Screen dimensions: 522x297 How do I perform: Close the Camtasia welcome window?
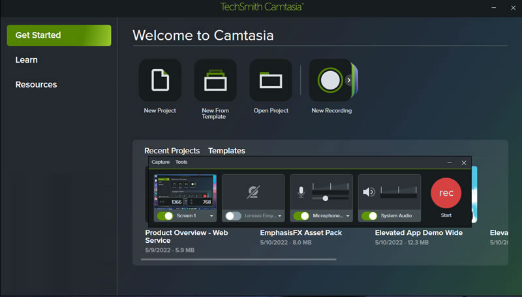(514, 8)
